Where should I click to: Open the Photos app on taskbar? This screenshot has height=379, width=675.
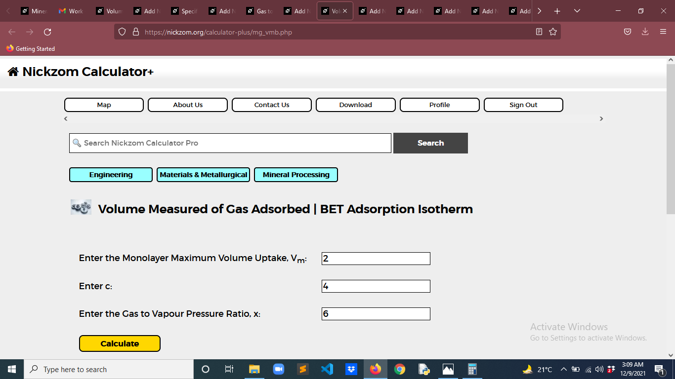tap(448, 369)
